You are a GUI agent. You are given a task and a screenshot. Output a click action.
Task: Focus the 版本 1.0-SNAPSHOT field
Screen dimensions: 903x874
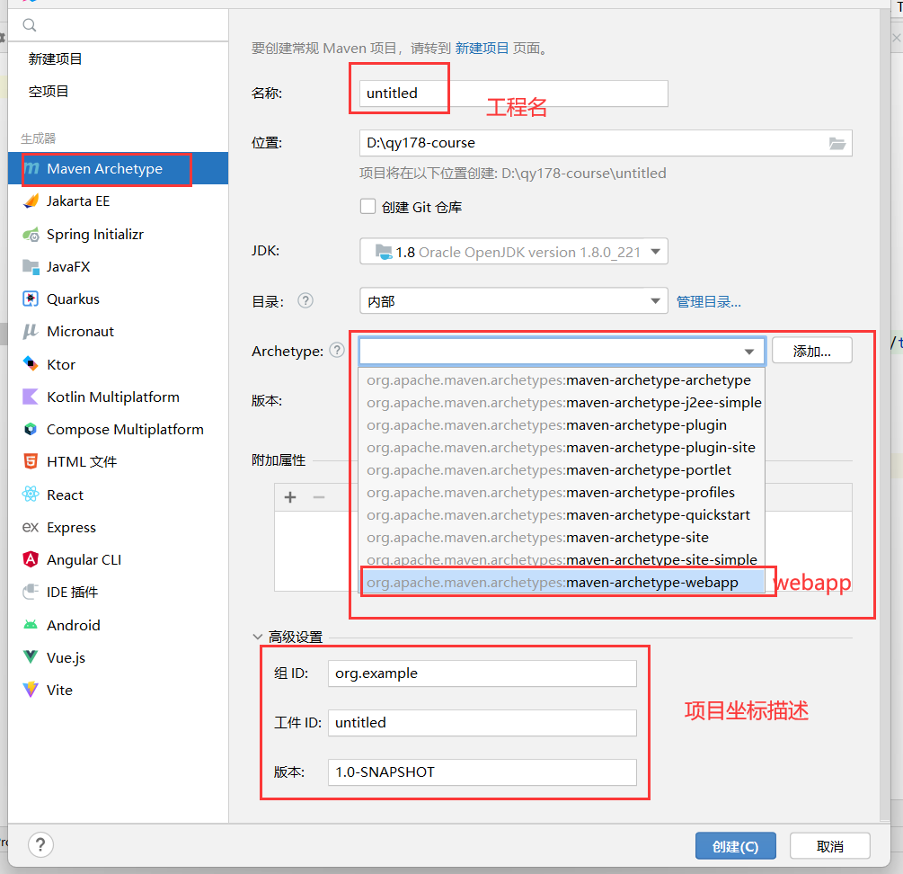482,772
